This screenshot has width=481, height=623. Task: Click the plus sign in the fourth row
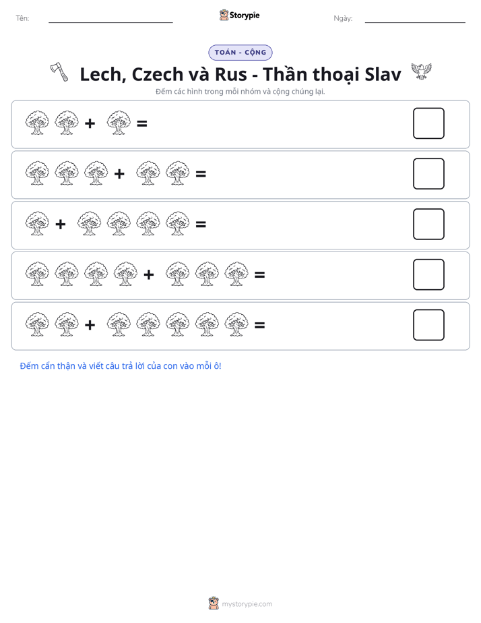[149, 274]
